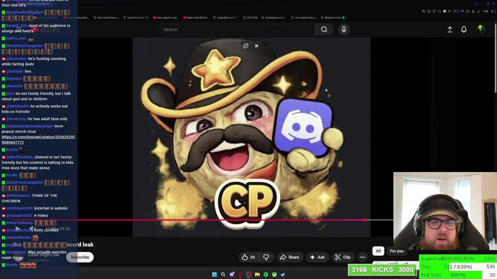Dislike the video with thumbs-down
This screenshot has height=279, width=497.
tap(266, 257)
